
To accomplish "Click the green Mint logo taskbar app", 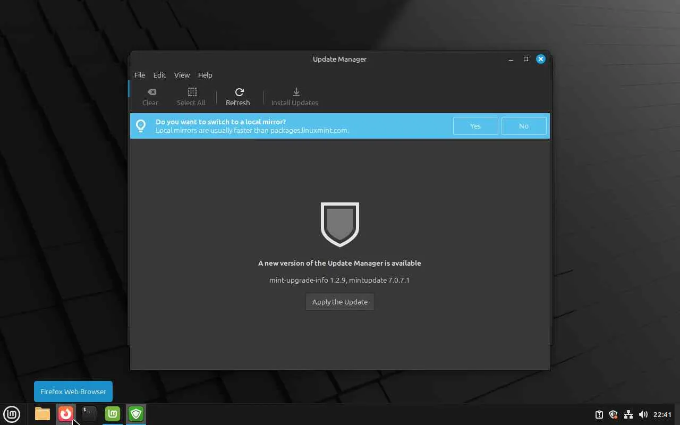I will click(x=113, y=414).
